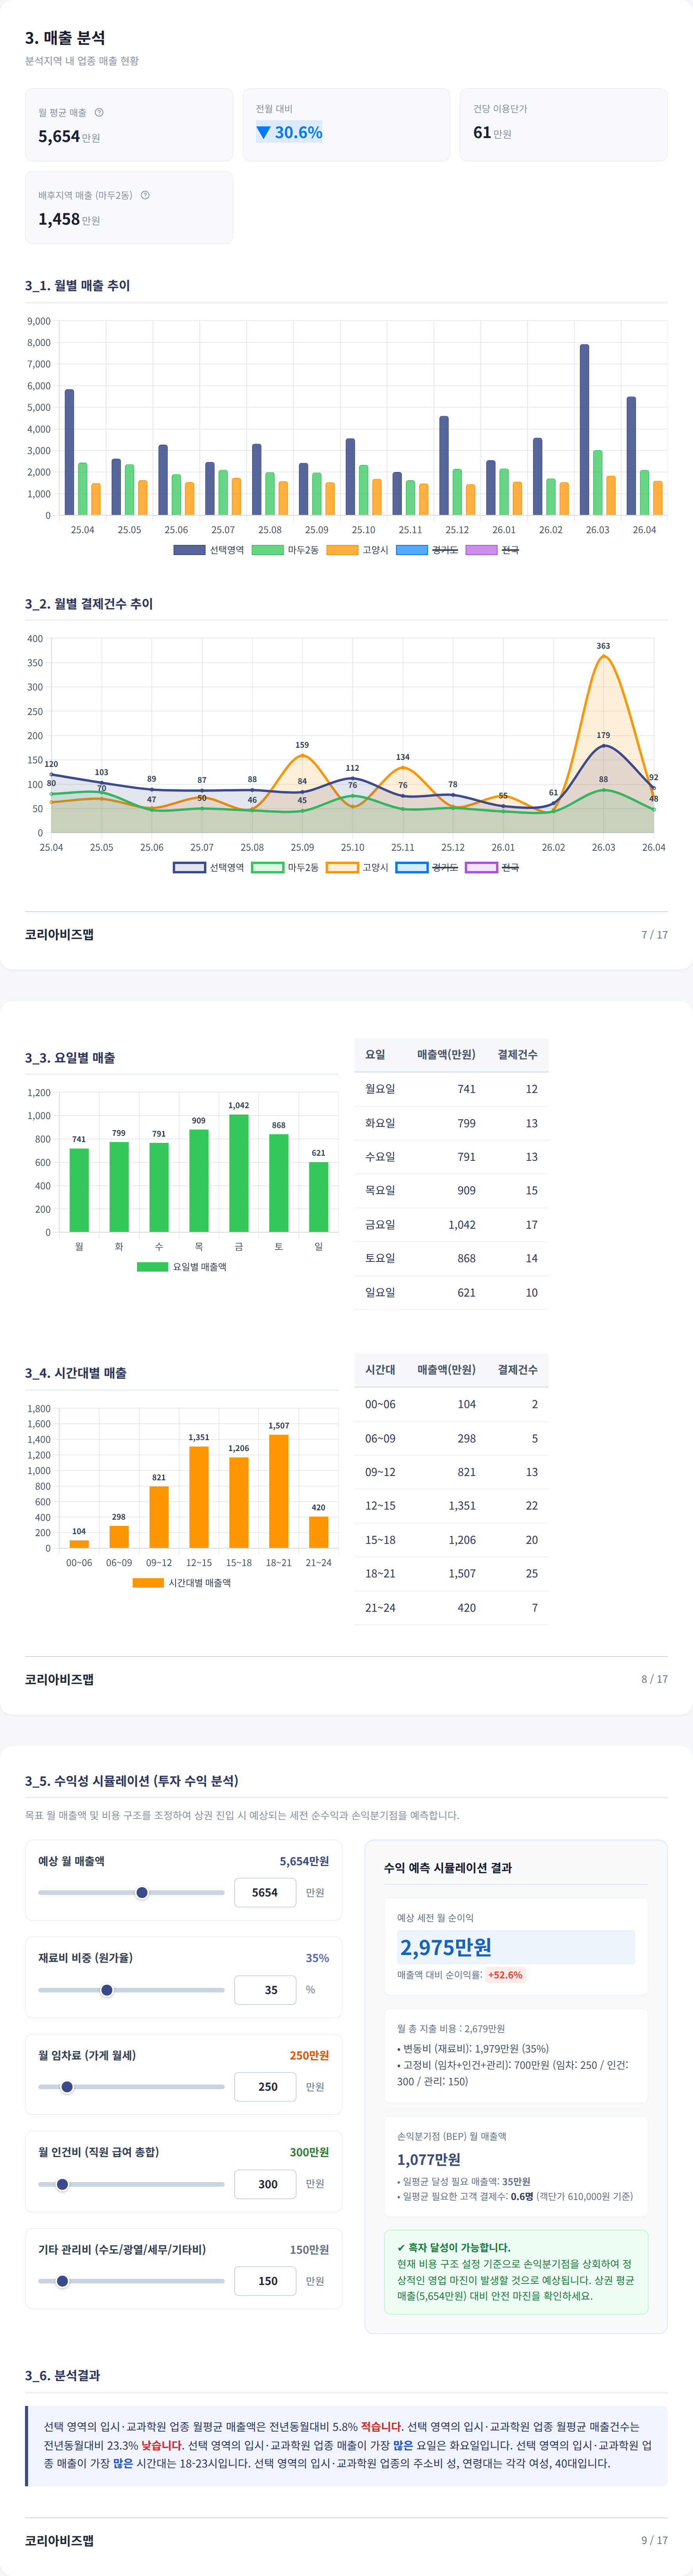
Task: Toggle the 요일별 매출액 chart legend
Action: (182, 1266)
